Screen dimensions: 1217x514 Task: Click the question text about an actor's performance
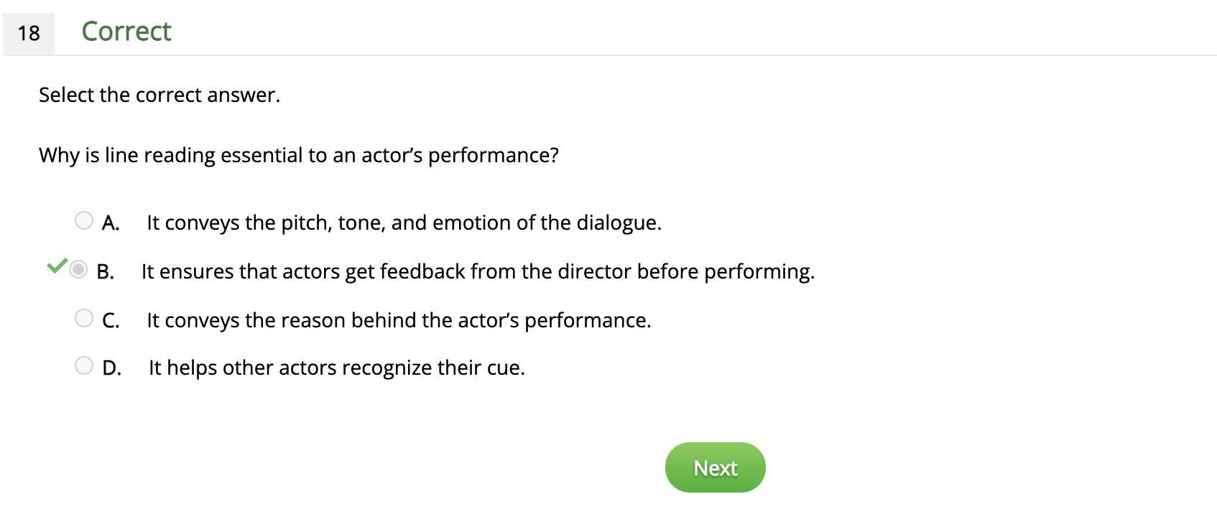[299, 155]
